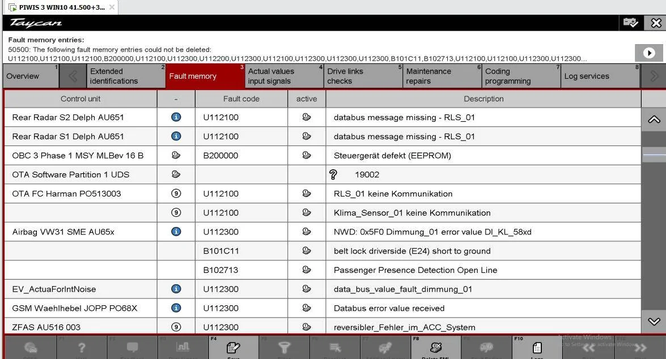Screen dimensions: 666x359
Task: Click the Help question mark toolbar button
Action: tap(82, 348)
